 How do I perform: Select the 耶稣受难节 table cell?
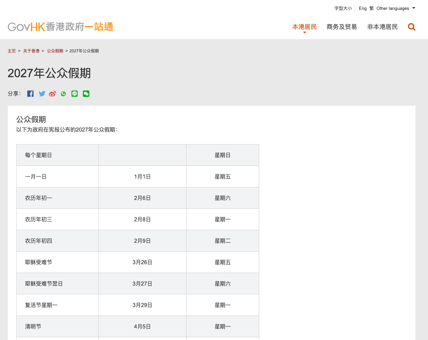[58, 262]
